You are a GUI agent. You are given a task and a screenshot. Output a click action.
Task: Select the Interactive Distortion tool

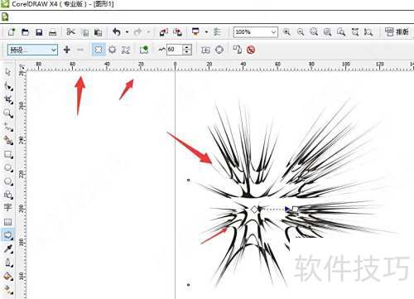click(x=8, y=235)
